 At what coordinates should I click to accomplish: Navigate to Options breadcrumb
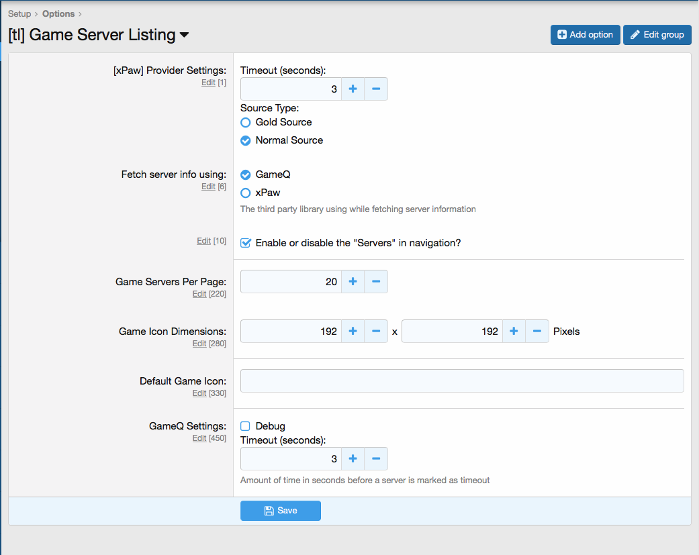pos(58,13)
